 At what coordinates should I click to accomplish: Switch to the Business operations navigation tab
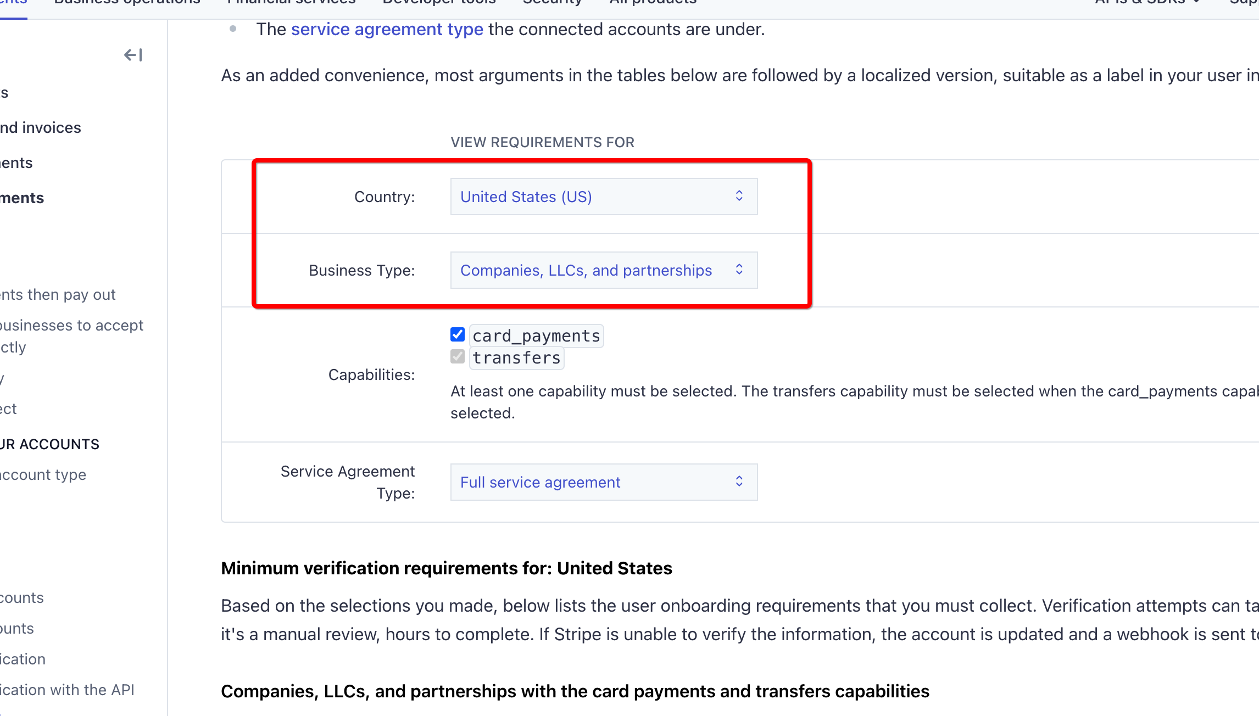127,2
